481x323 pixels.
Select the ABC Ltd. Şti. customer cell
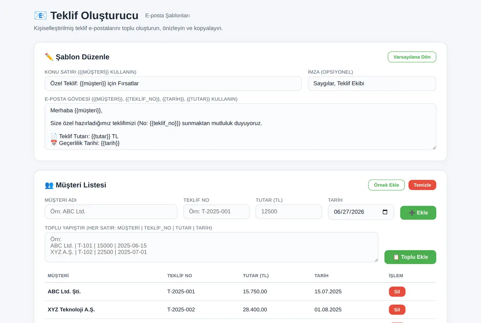pyautogui.click(x=64, y=292)
